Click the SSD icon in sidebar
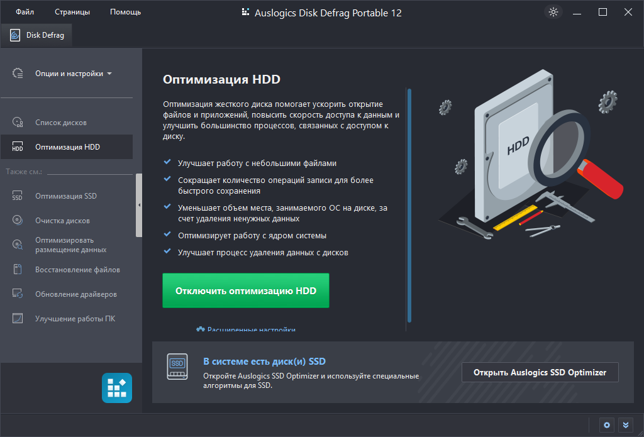The image size is (644, 437). point(17,196)
